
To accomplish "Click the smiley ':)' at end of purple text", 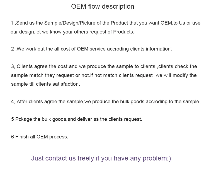I will coord(169,158).
